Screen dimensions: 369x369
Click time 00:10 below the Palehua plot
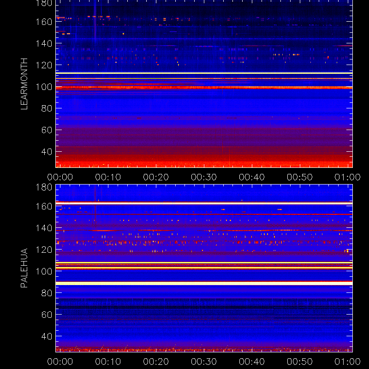[108, 362]
